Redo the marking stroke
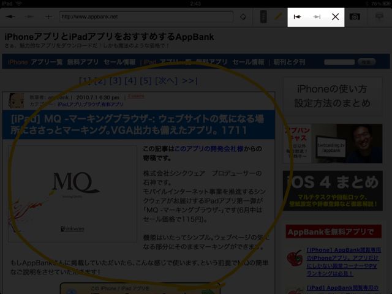This screenshot has height=294, width=392. (317, 17)
